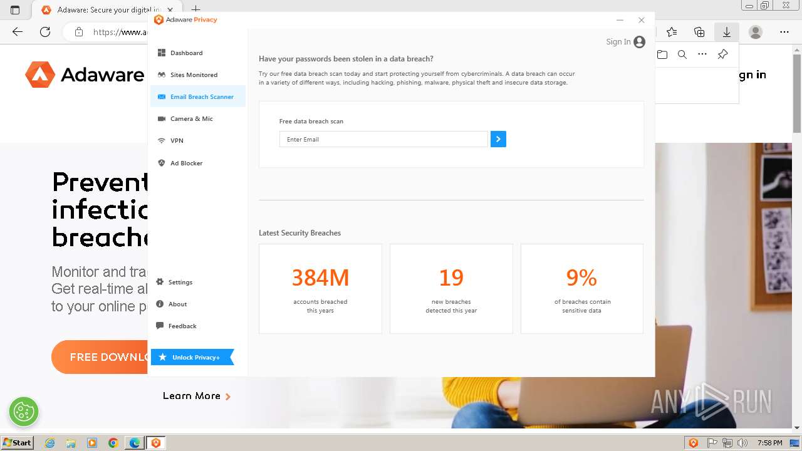Image resolution: width=802 pixels, height=451 pixels.
Task: Go back in the Edge browser
Action: (18, 32)
